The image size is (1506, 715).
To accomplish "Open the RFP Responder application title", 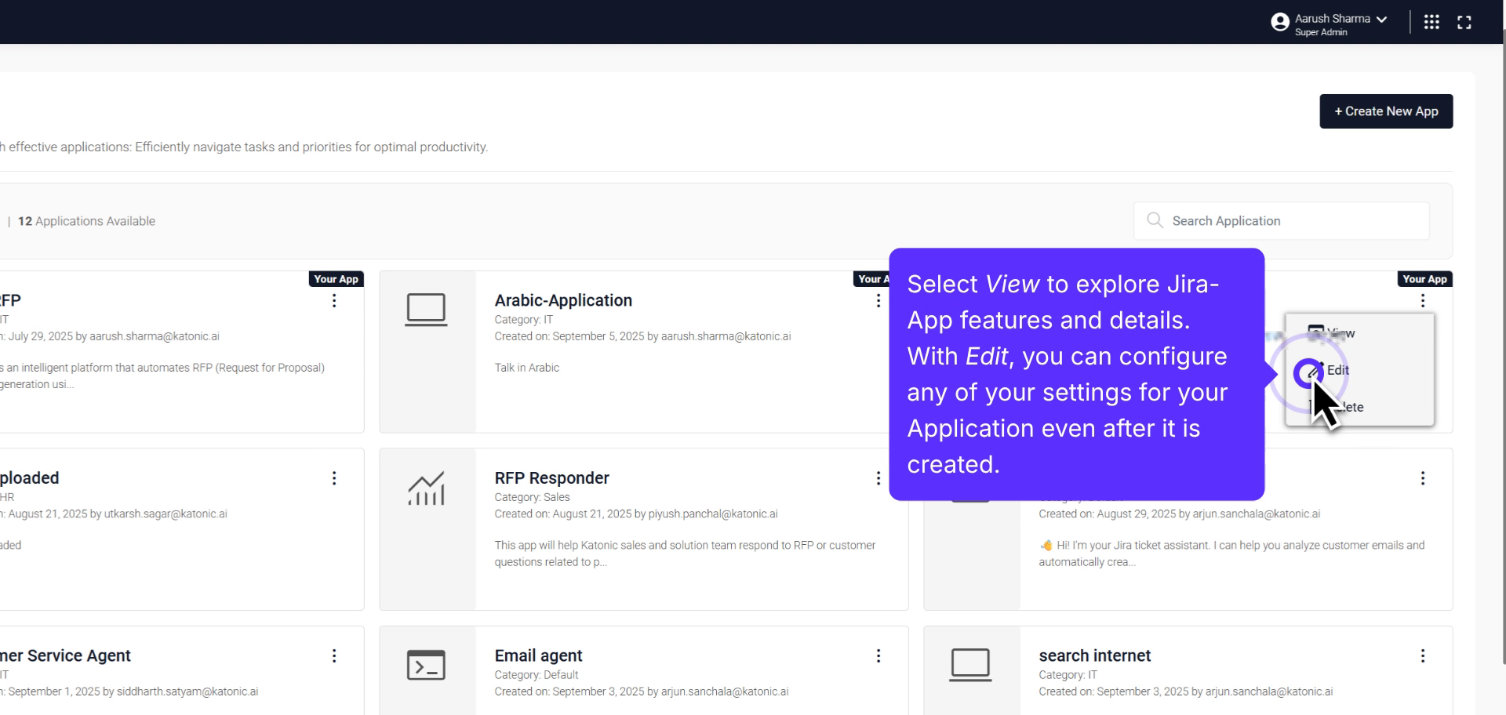I will coord(551,477).
